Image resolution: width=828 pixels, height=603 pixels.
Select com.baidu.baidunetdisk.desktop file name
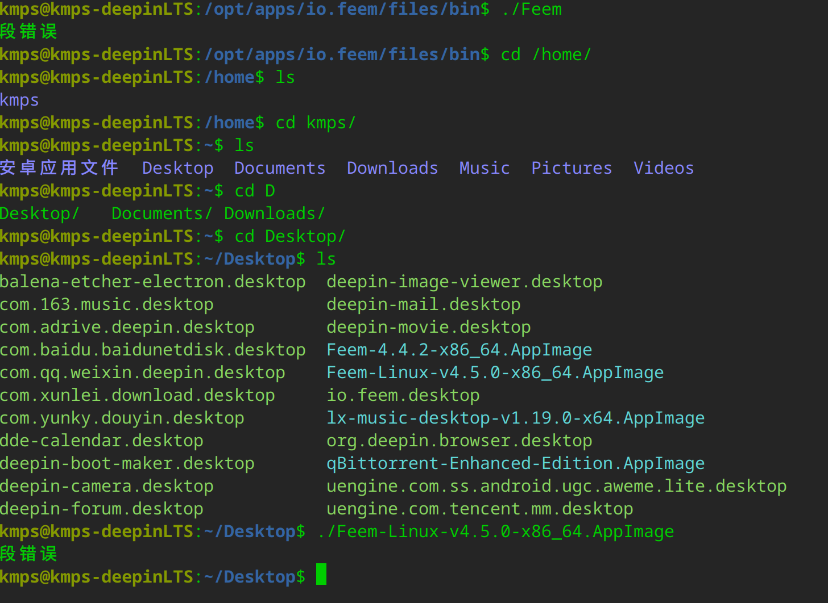click(x=152, y=350)
